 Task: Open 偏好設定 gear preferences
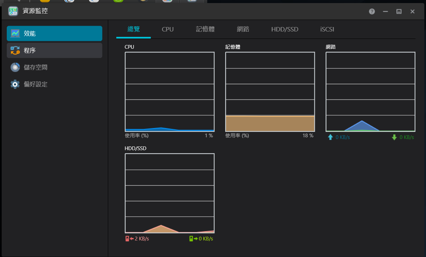(x=15, y=84)
